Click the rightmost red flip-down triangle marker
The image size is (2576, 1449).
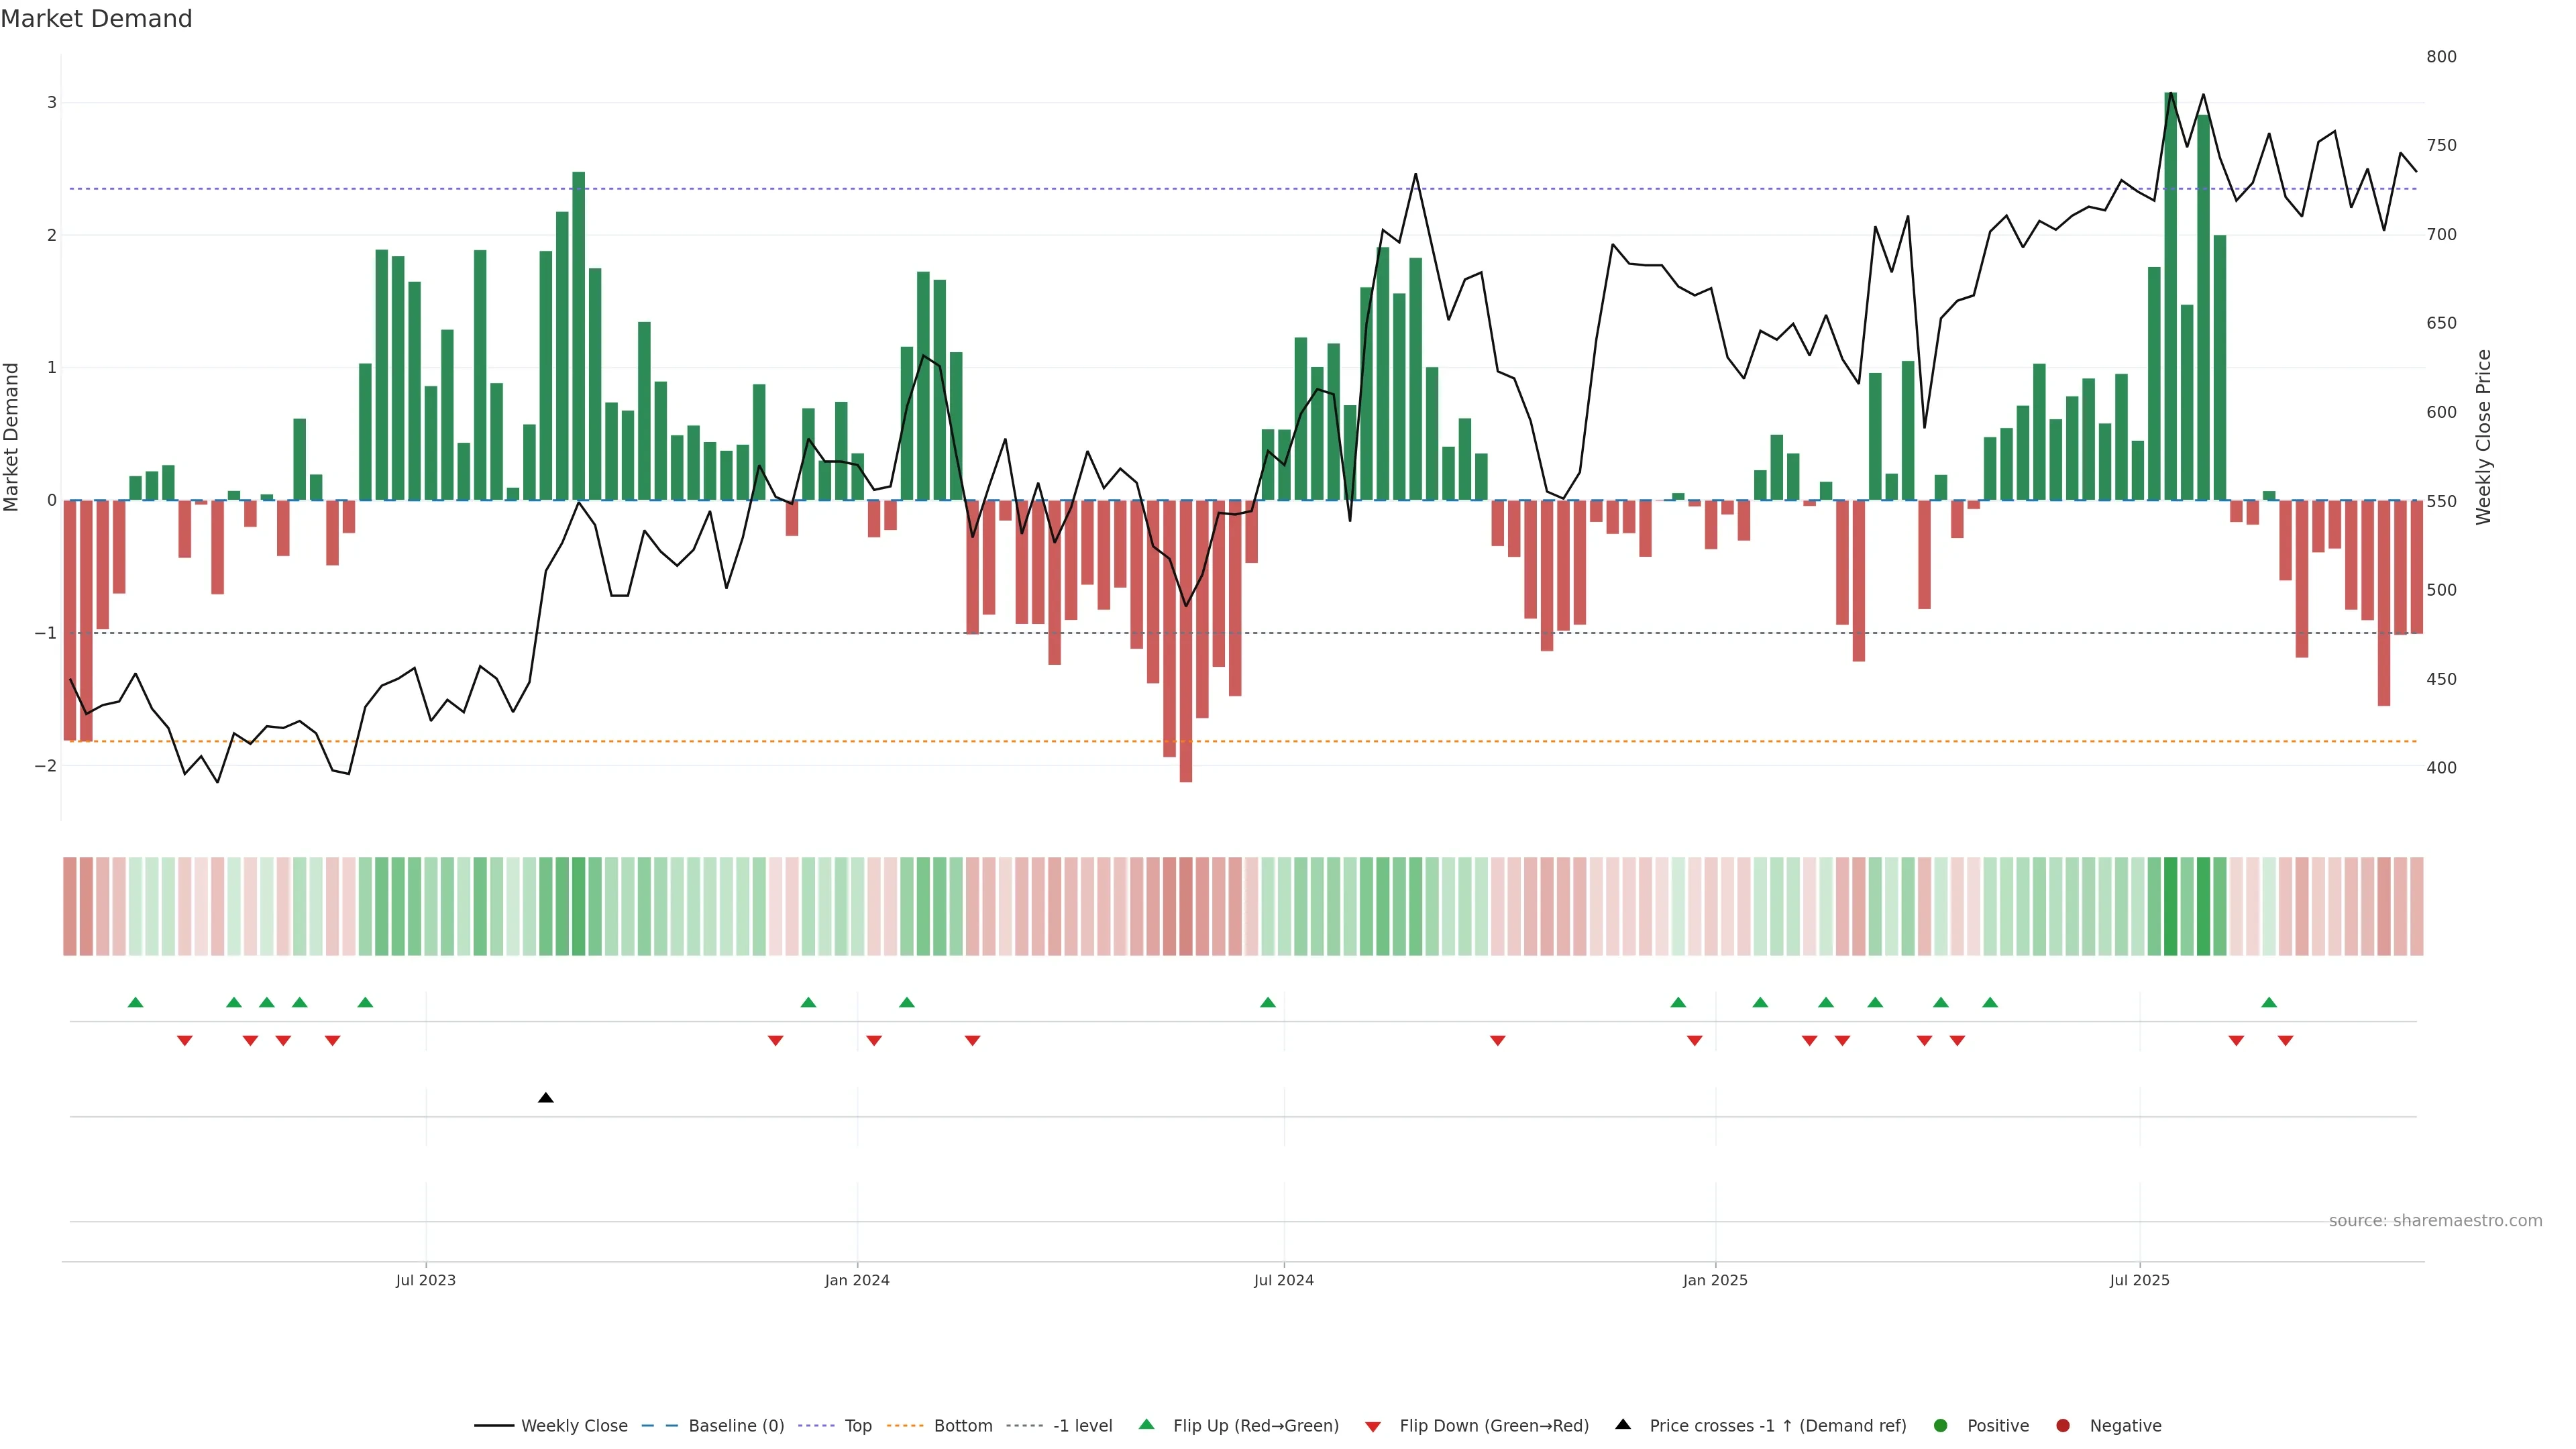tap(2285, 1041)
